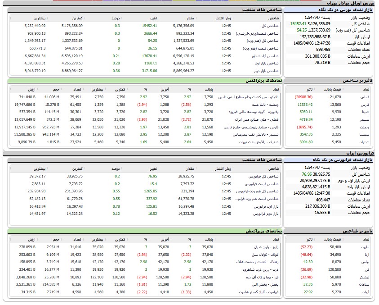This screenshot has height=305, width=379.
Task: Select شاخص آزاد شناور index
Action: click(145, 56)
